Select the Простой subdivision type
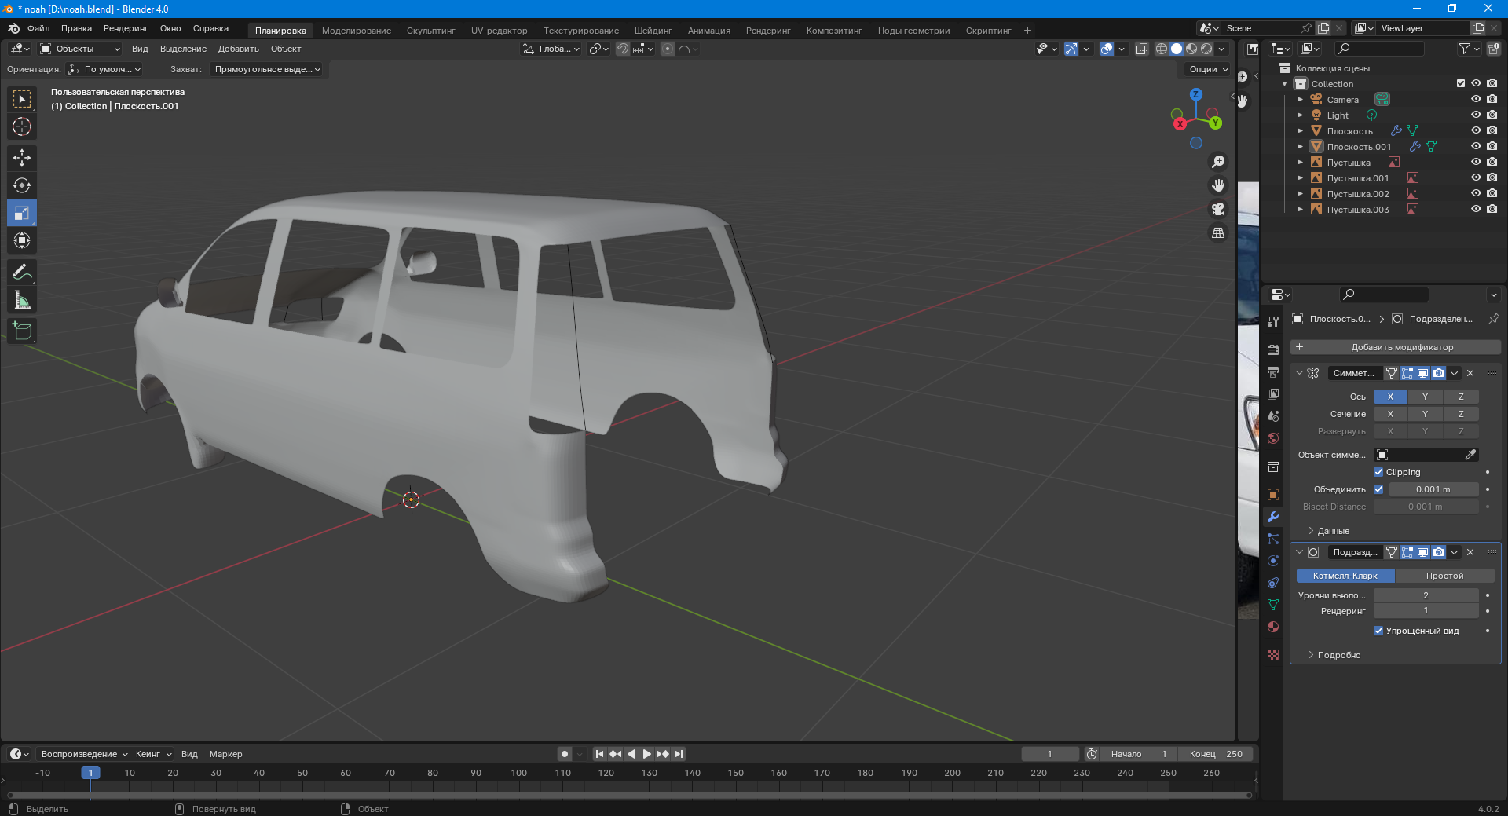 tap(1444, 576)
